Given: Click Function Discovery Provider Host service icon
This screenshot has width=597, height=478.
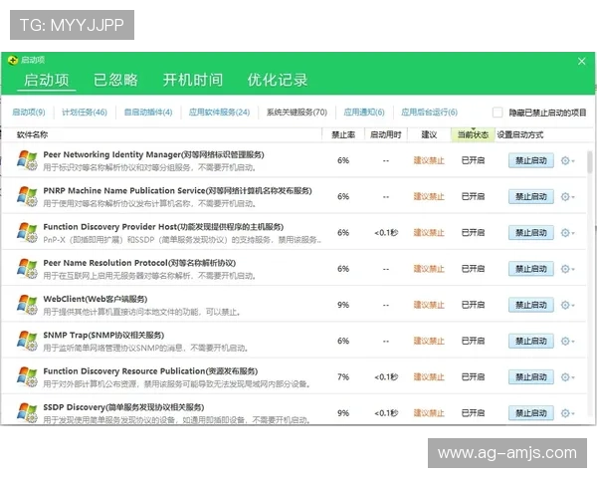Looking at the screenshot, I should (x=27, y=232).
